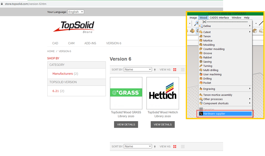Screen dimensions: 265x156
Task: Open the ADD-INS navigation tab
Action: pyautogui.click(x=90, y=43)
